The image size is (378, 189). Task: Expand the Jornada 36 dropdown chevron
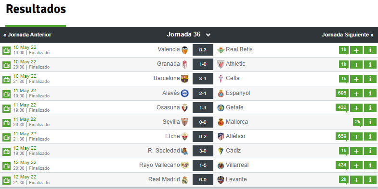(x=209, y=35)
